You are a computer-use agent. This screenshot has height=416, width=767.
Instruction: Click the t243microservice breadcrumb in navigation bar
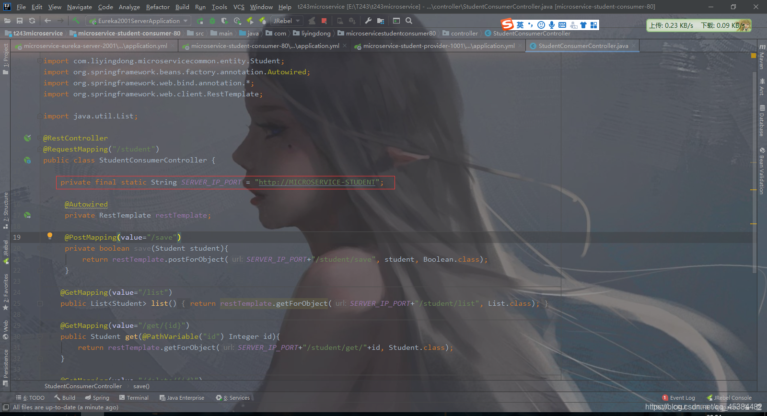(34, 34)
